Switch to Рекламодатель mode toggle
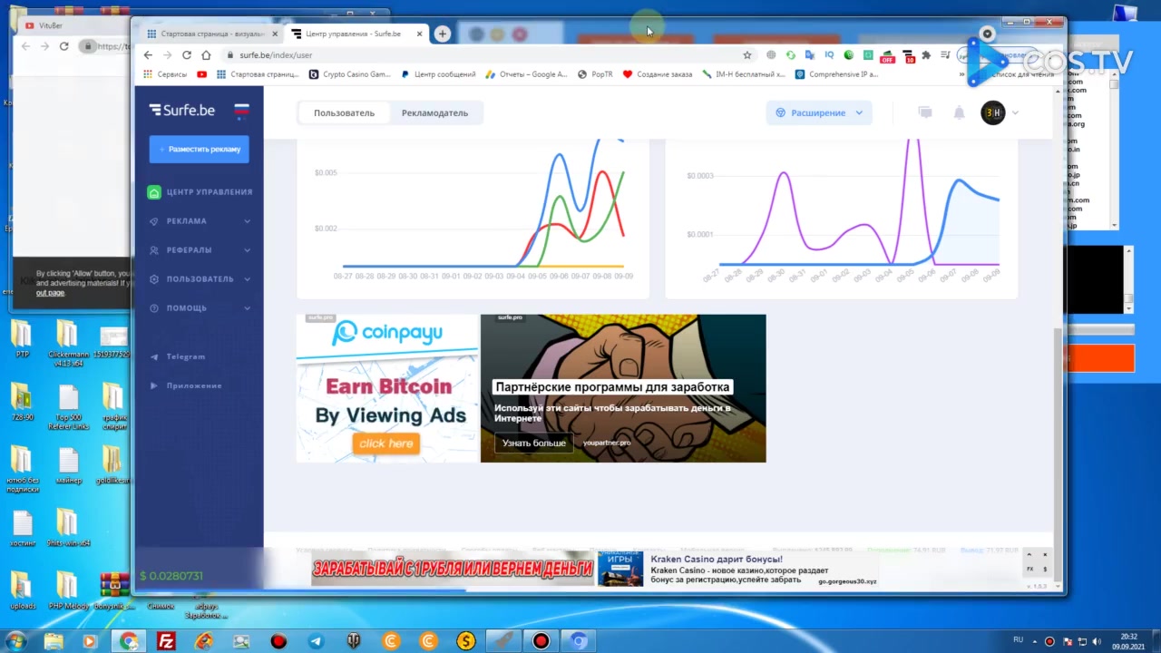The width and height of the screenshot is (1161, 653). 434,113
